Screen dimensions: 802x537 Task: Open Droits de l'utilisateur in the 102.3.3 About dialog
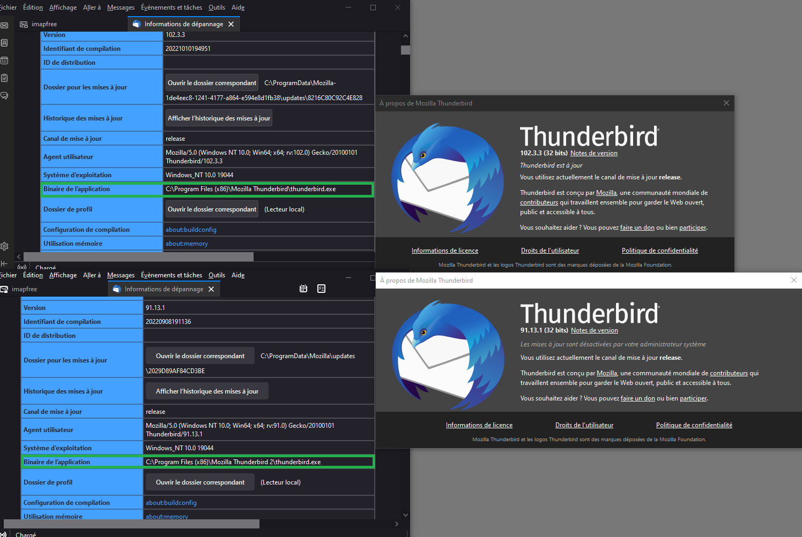coord(550,251)
